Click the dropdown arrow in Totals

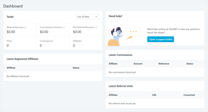(96, 17)
